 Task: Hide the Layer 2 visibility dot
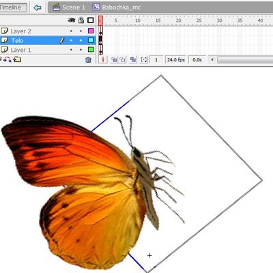tap(71, 31)
